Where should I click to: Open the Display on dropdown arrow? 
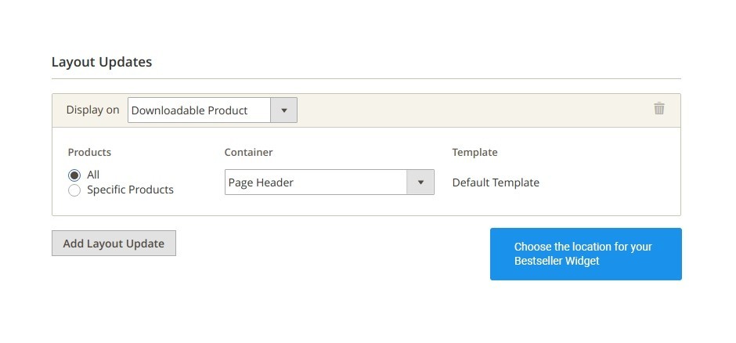coord(283,110)
